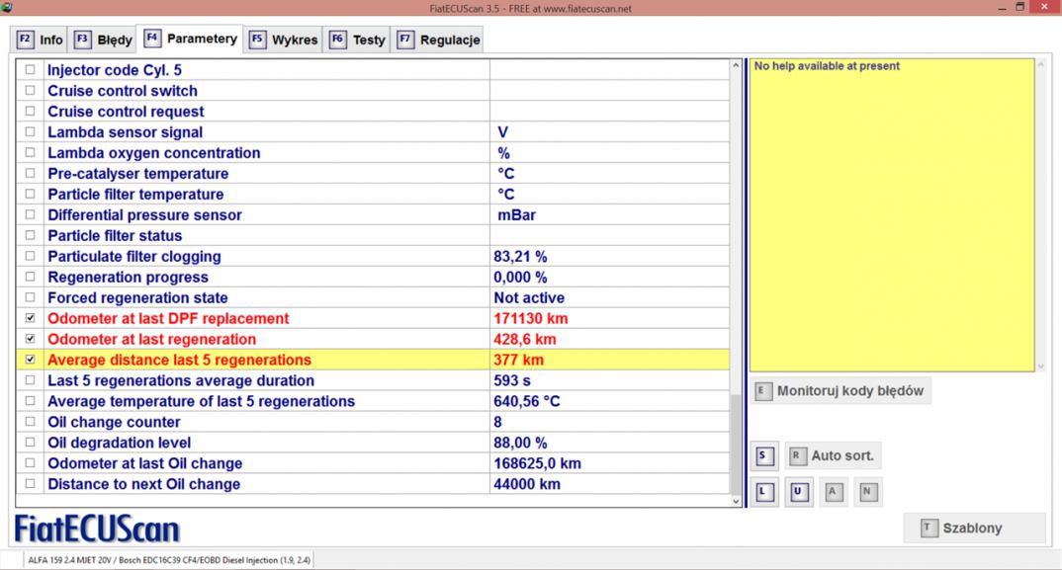Click the U button icon
Viewport: 1062px width, 570px height.
coord(798,491)
